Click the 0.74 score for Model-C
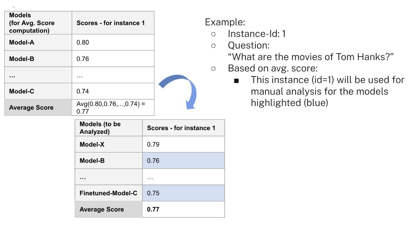 pyautogui.click(x=113, y=91)
